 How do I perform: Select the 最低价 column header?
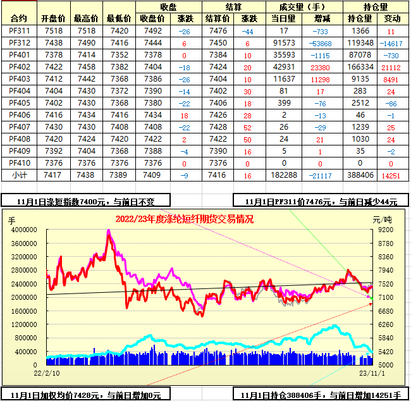pyautogui.click(x=118, y=18)
